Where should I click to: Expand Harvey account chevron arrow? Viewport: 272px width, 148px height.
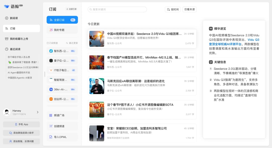(38, 112)
